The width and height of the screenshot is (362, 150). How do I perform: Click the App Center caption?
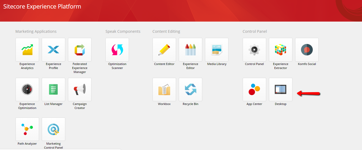click(254, 104)
